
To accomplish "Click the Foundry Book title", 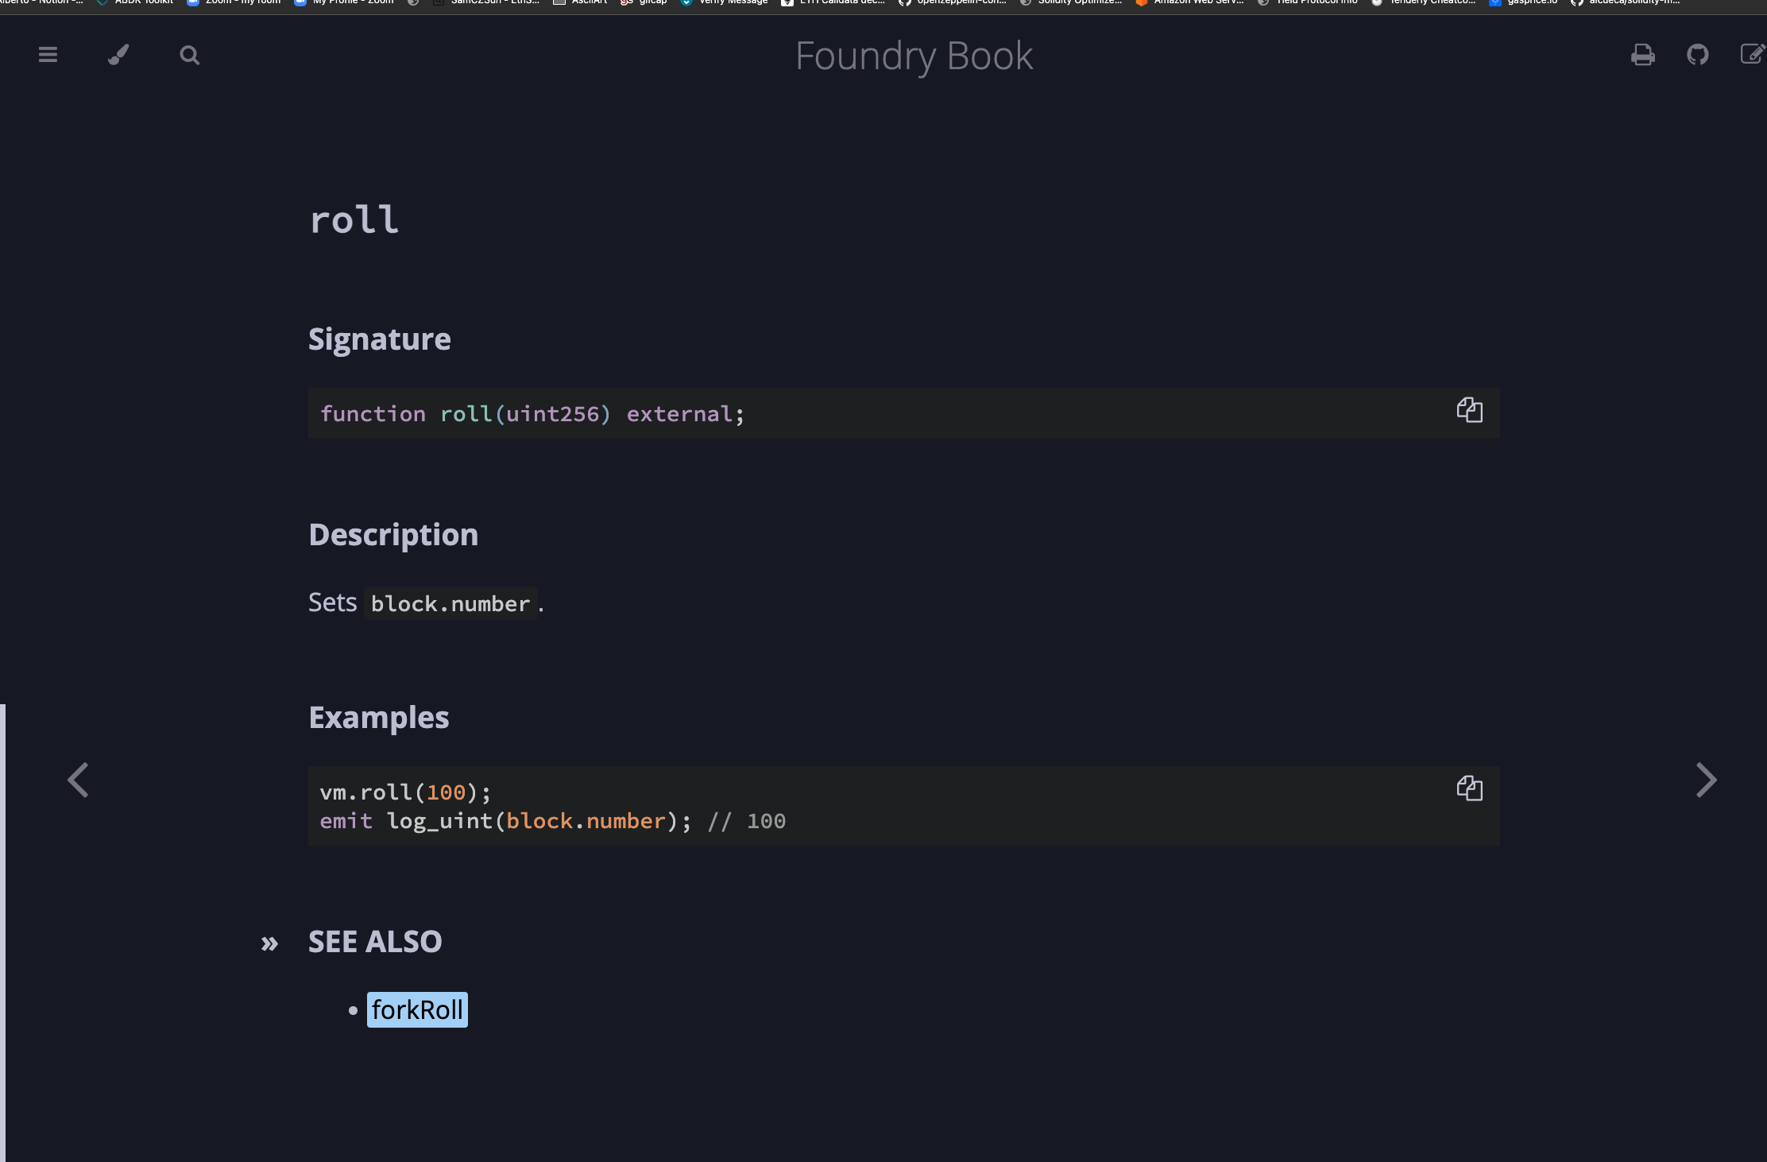I will pyautogui.click(x=914, y=56).
